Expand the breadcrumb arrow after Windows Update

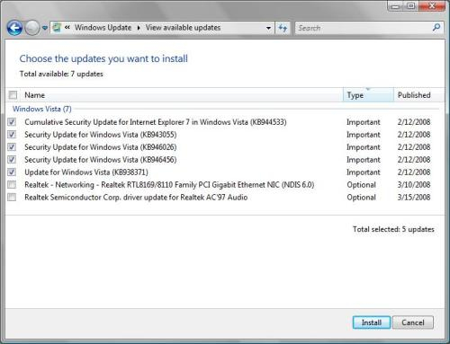point(139,28)
